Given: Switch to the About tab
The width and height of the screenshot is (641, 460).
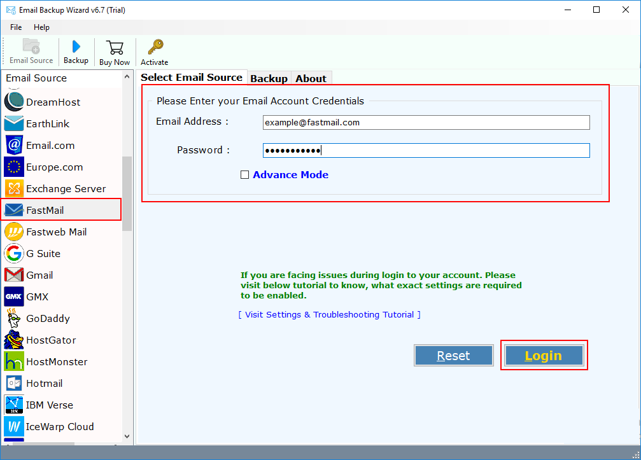Looking at the screenshot, I should 311,78.
